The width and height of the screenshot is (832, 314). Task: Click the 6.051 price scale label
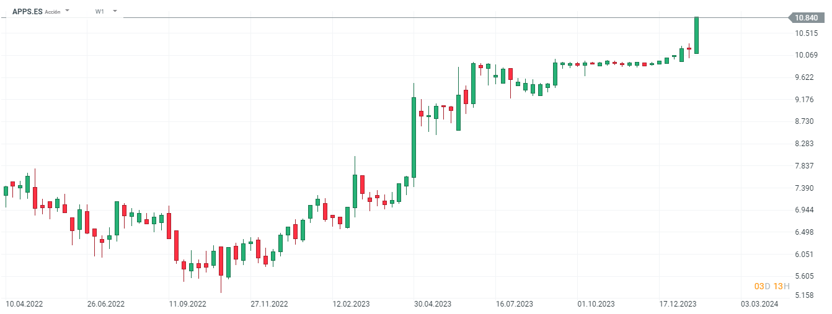pyautogui.click(x=805, y=255)
